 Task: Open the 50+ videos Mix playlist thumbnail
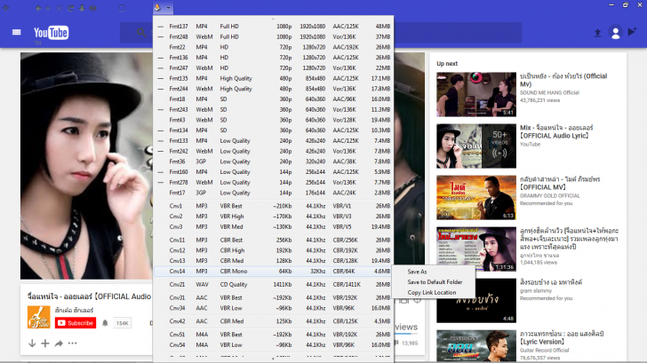(476, 146)
